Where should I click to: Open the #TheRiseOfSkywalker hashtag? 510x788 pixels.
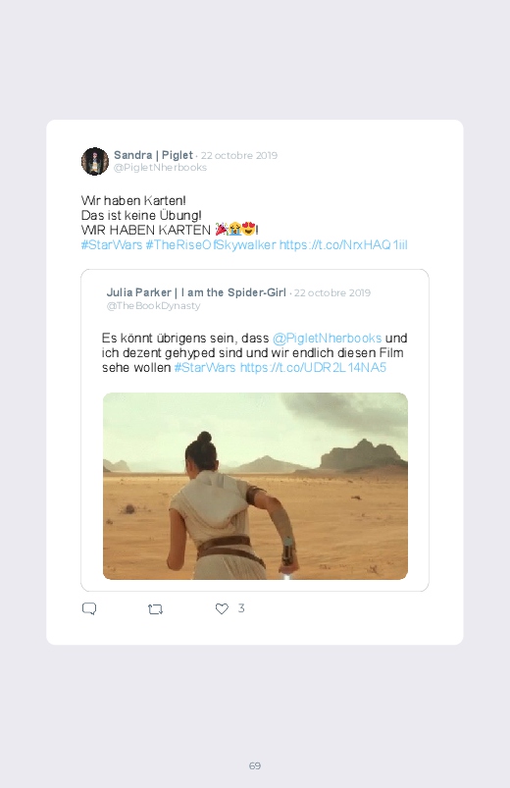coord(211,244)
